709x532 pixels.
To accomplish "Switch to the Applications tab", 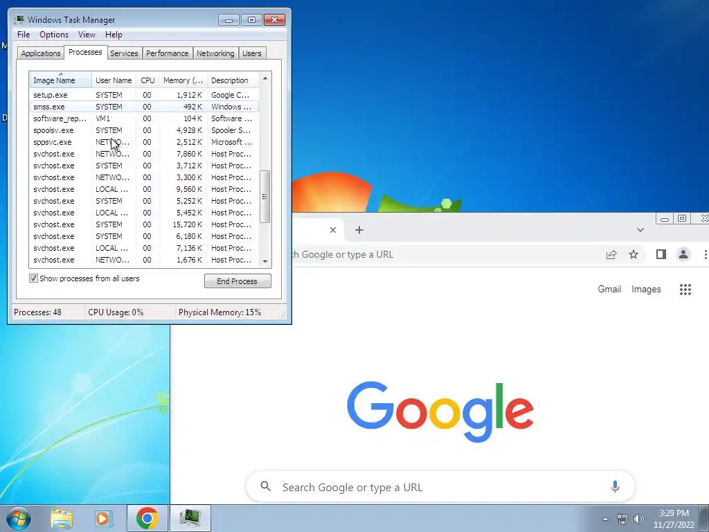I will pyautogui.click(x=41, y=53).
